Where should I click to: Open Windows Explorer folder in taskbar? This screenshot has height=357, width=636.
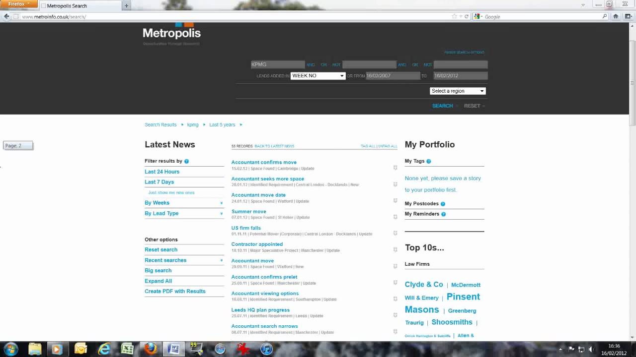tap(35, 349)
